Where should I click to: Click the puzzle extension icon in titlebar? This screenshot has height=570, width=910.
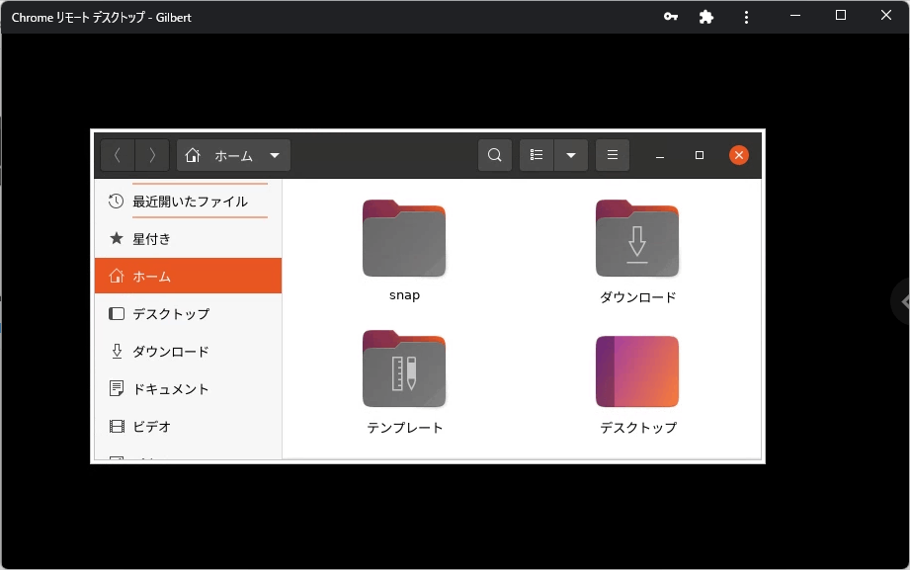point(705,17)
